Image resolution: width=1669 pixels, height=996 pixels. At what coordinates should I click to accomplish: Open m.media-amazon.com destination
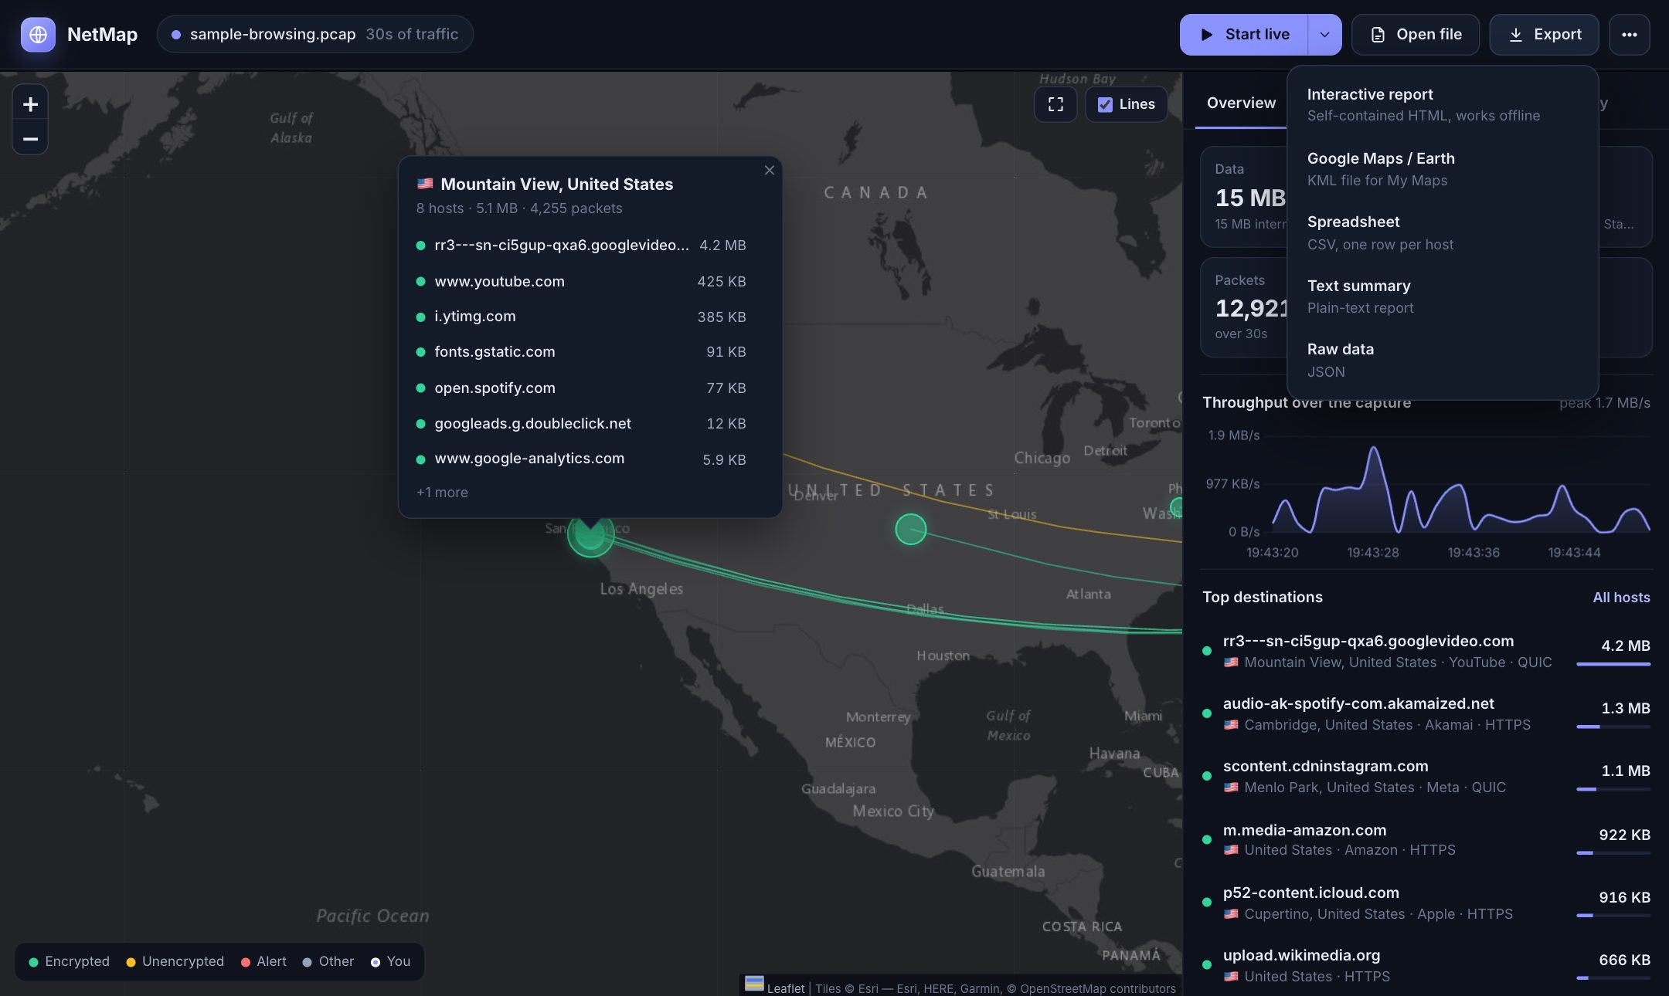(x=1426, y=839)
